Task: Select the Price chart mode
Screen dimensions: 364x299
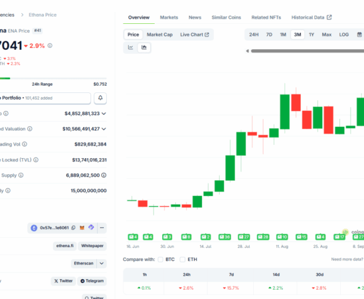Action: click(x=134, y=35)
